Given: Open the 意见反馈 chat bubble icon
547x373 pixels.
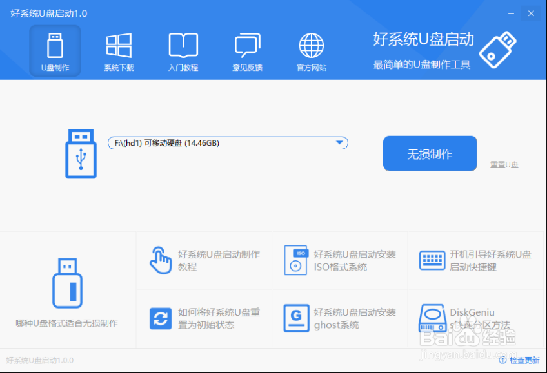Looking at the screenshot, I should coord(247,45).
